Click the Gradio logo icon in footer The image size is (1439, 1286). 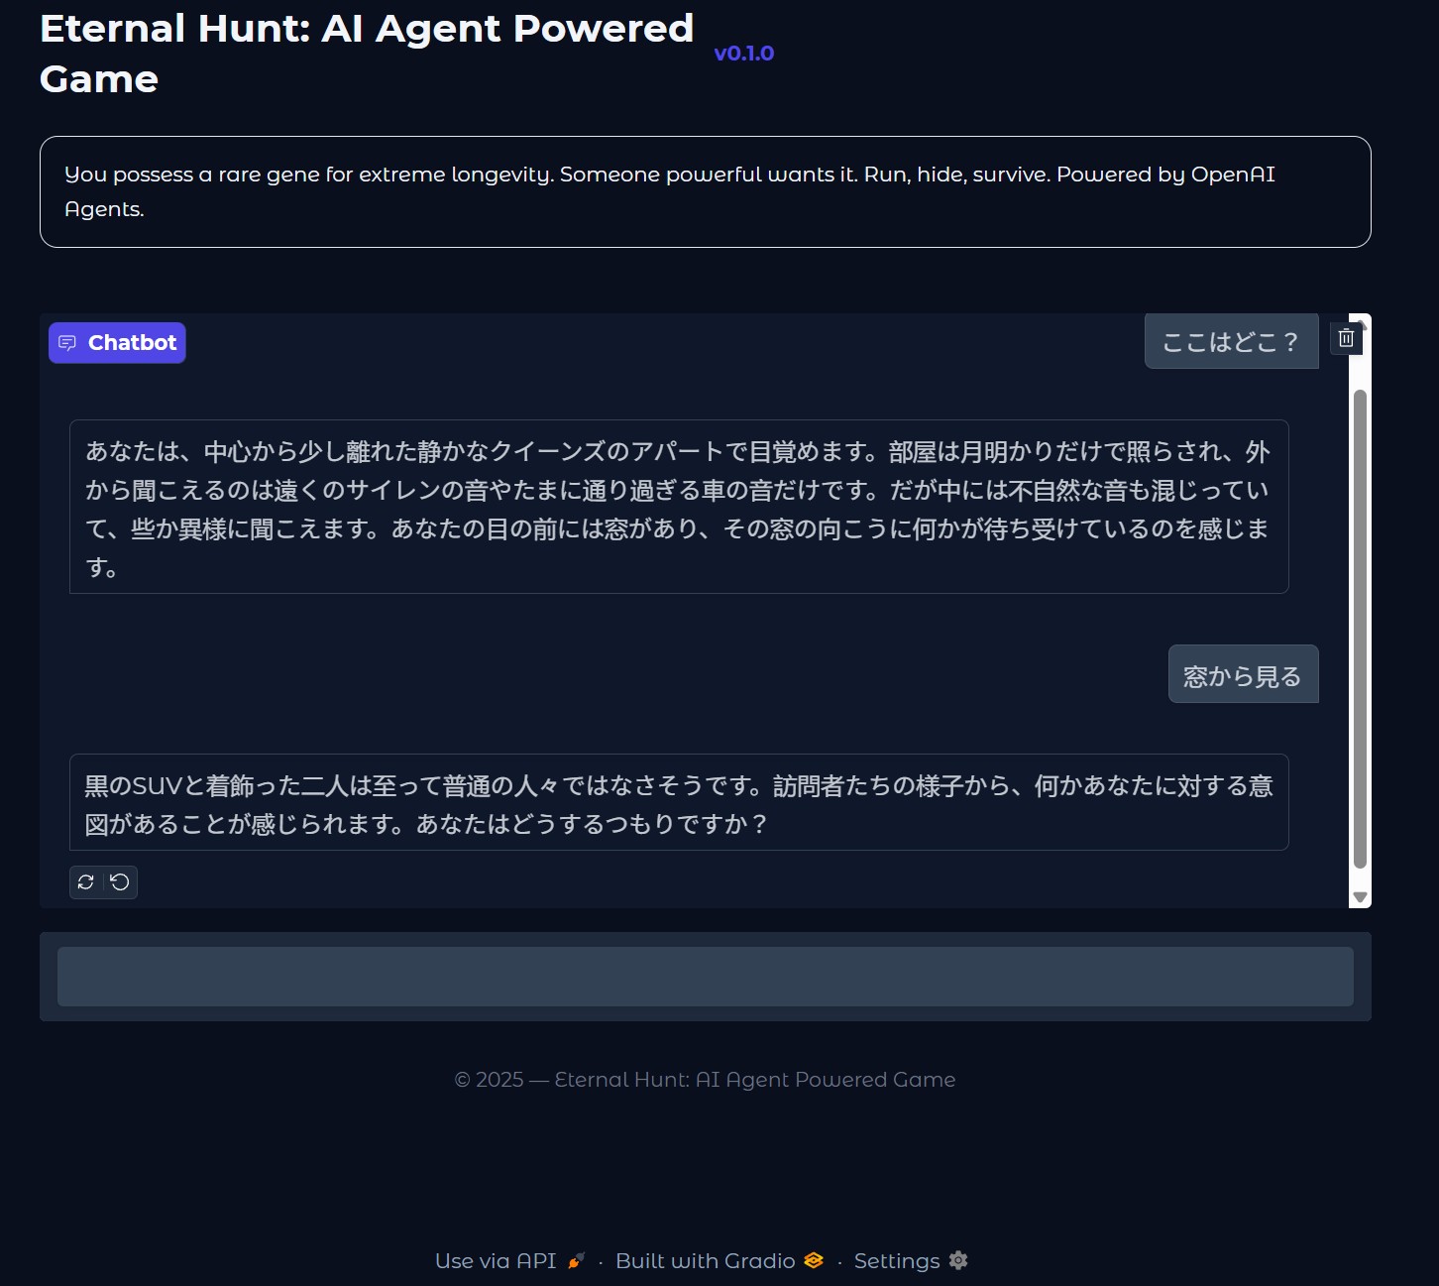[x=814, y=1260]
